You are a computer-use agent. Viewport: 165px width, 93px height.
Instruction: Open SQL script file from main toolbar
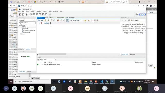(23, 15)
